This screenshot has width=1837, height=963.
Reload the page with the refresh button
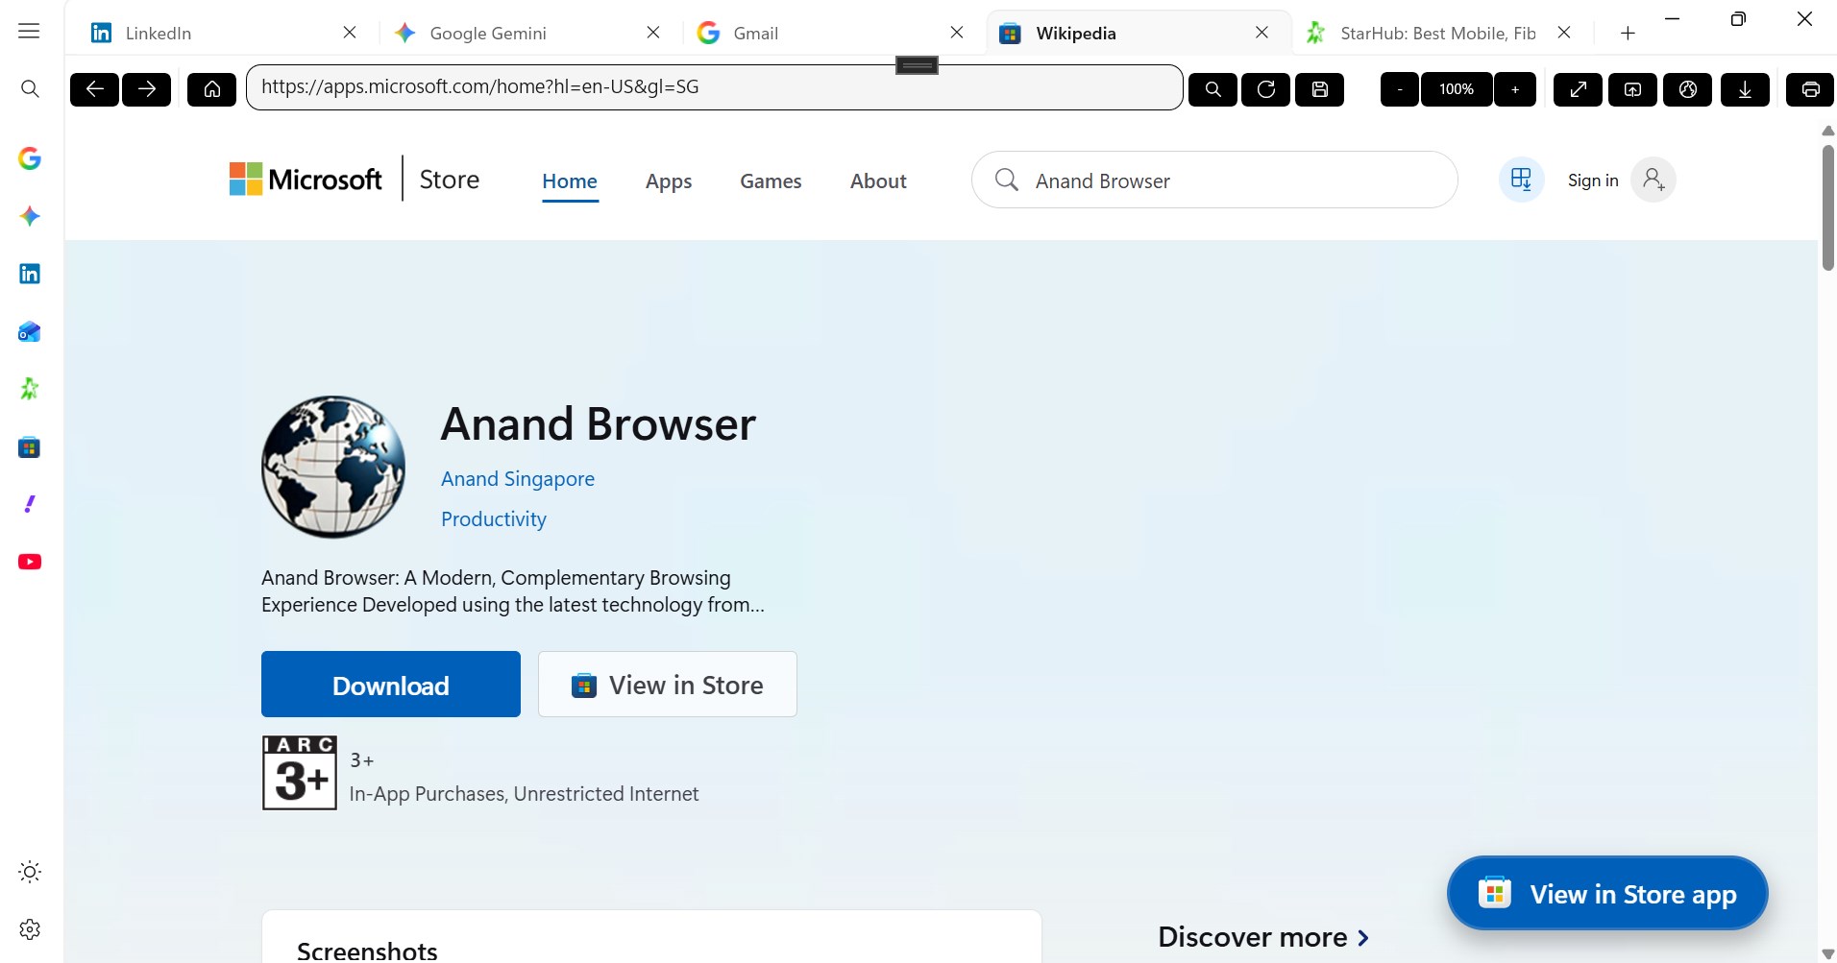coord(1266,89)
